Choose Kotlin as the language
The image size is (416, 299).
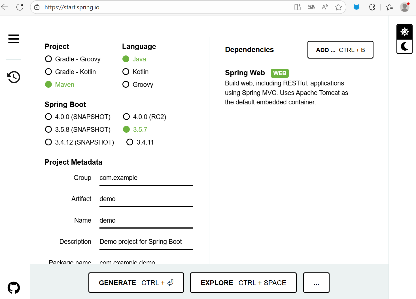[135, 72]
